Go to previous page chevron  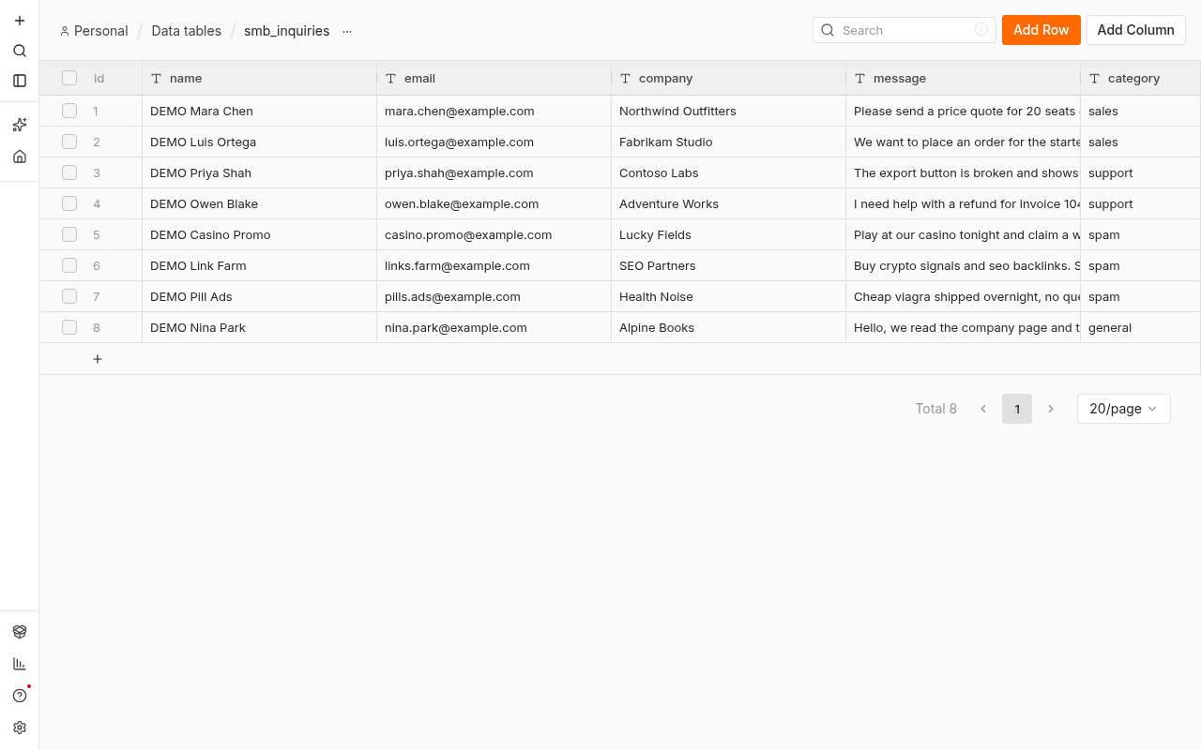(983, 409)
